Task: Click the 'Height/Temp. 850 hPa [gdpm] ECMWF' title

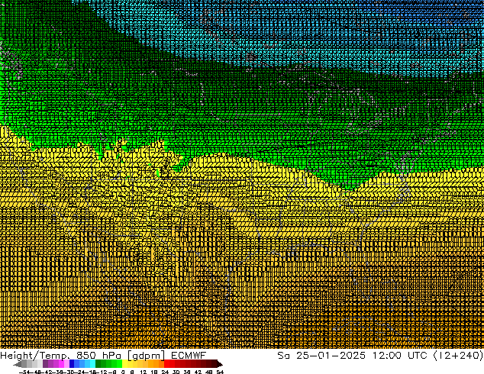Action: click(x=103, y=355)
